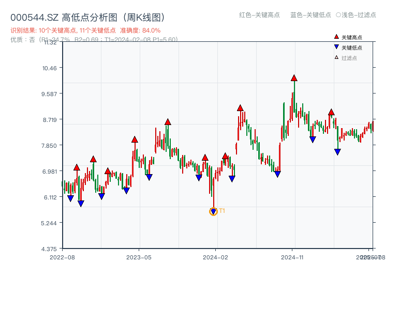Select the rightmost blue key-low triangle

point(337,152)
